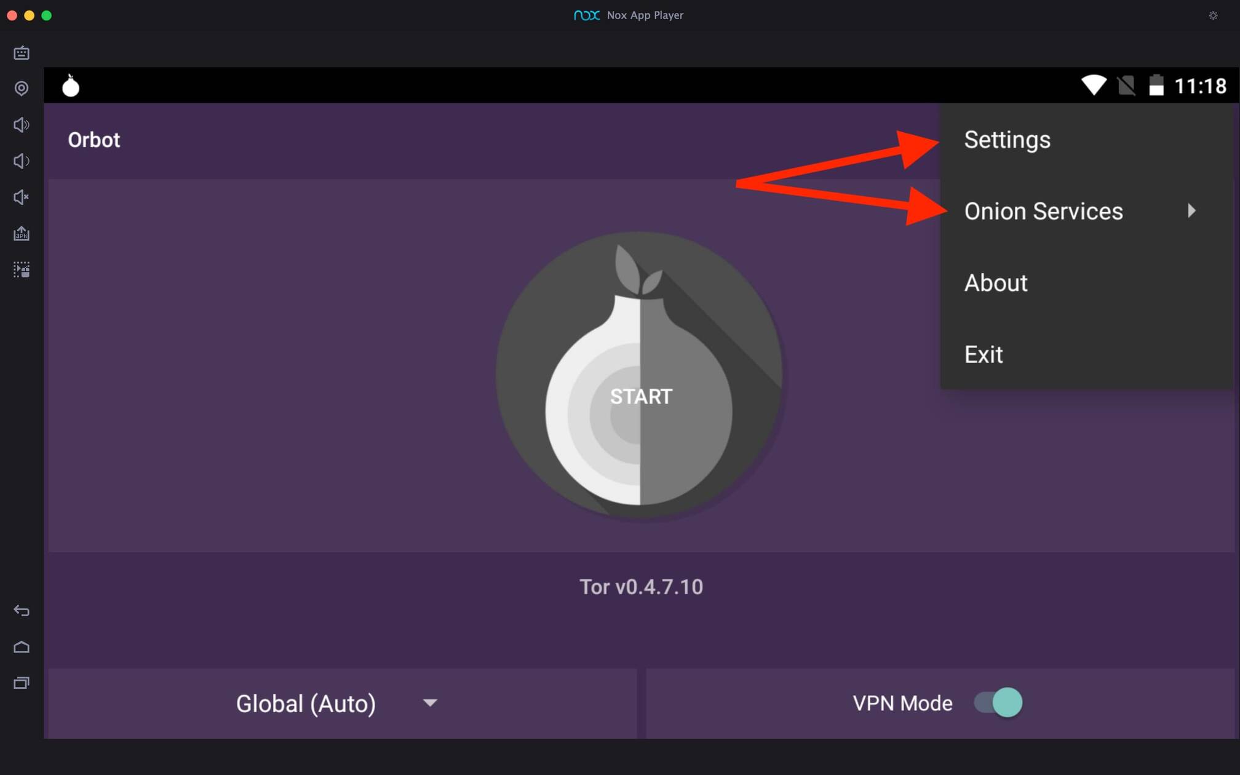
Task: Open the Nox settings gear menu
Action: click(1212, 15)
